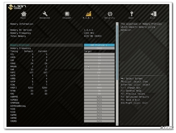The height and width of the screenshot is (133, 176).
Task: Select the tWR target value field
Action: [x=99, y=70]
